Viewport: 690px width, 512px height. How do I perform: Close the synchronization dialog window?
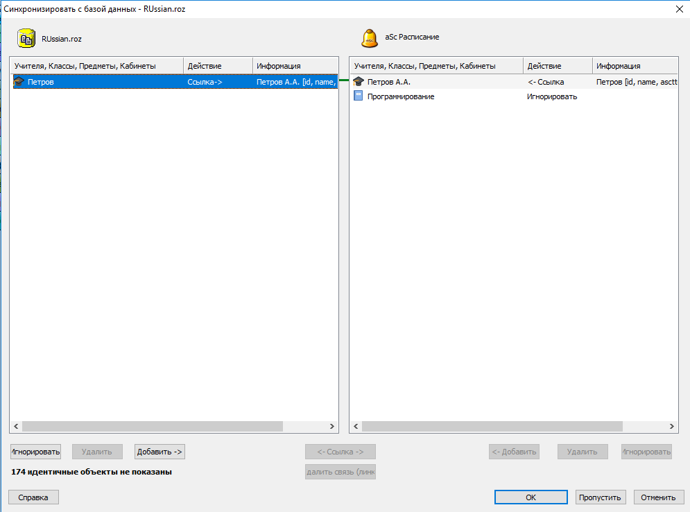pyautogui.click(x=678, y=9)
